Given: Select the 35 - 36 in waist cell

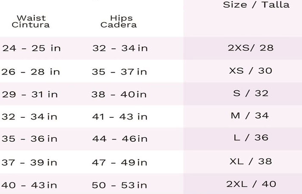Looking at the screenshot, I should (x=30, y=139).
